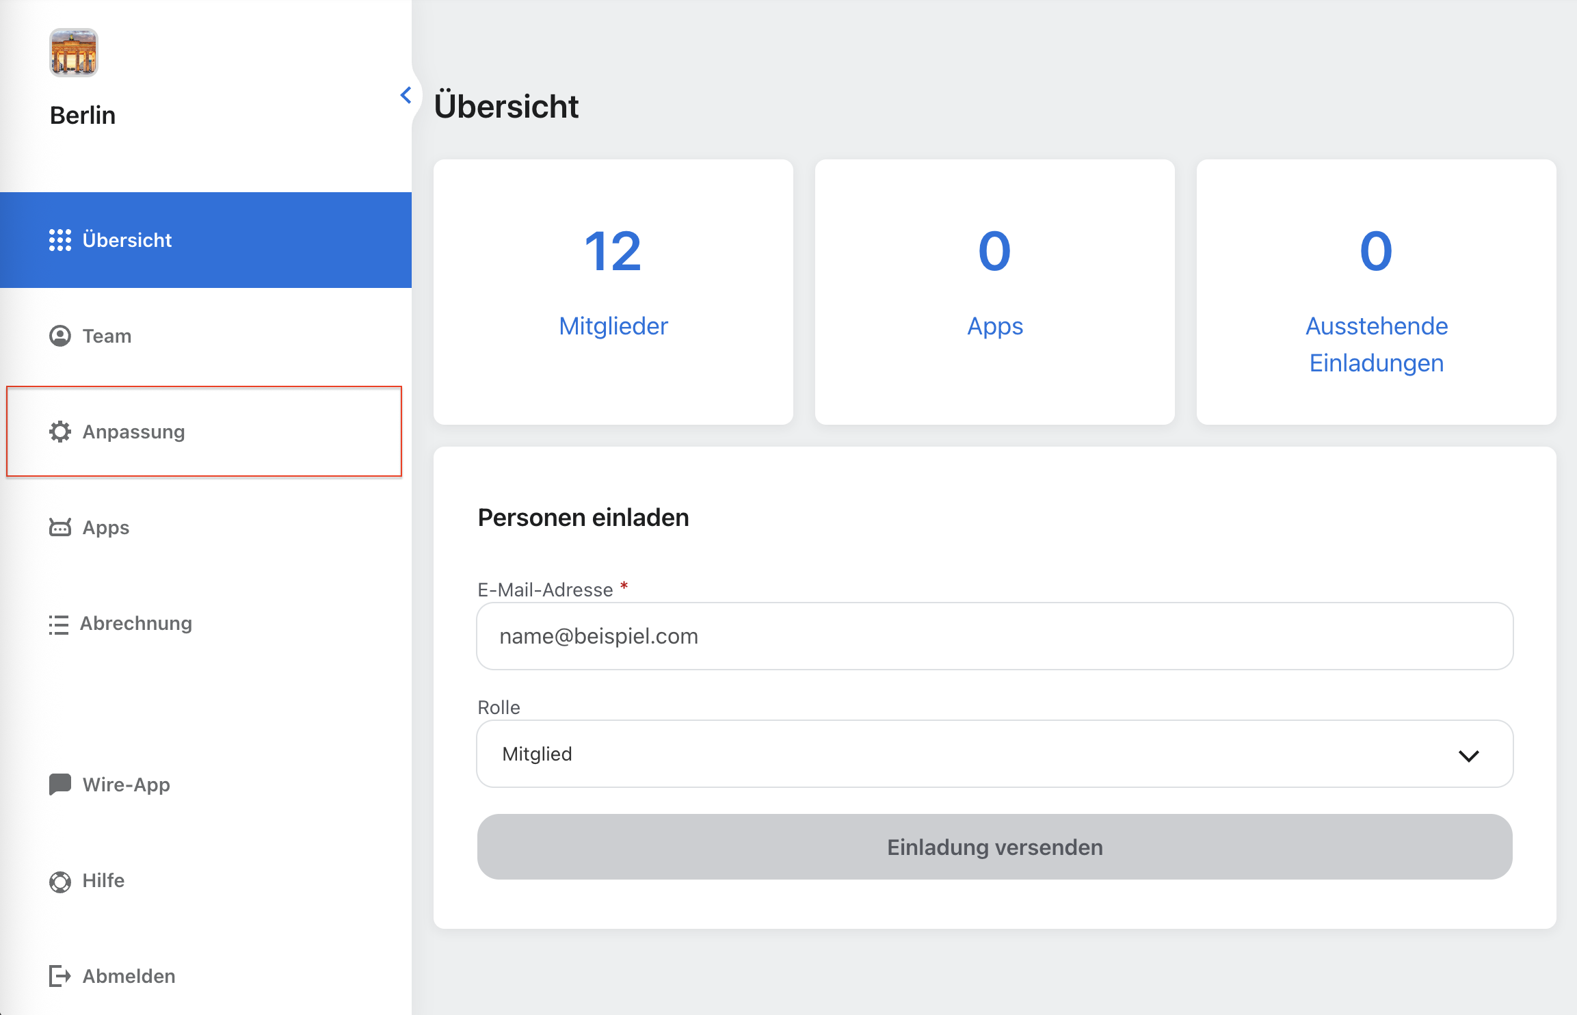
Task: Click the E-Mail-Adresse input field
Action: click(x=995, y=636)
